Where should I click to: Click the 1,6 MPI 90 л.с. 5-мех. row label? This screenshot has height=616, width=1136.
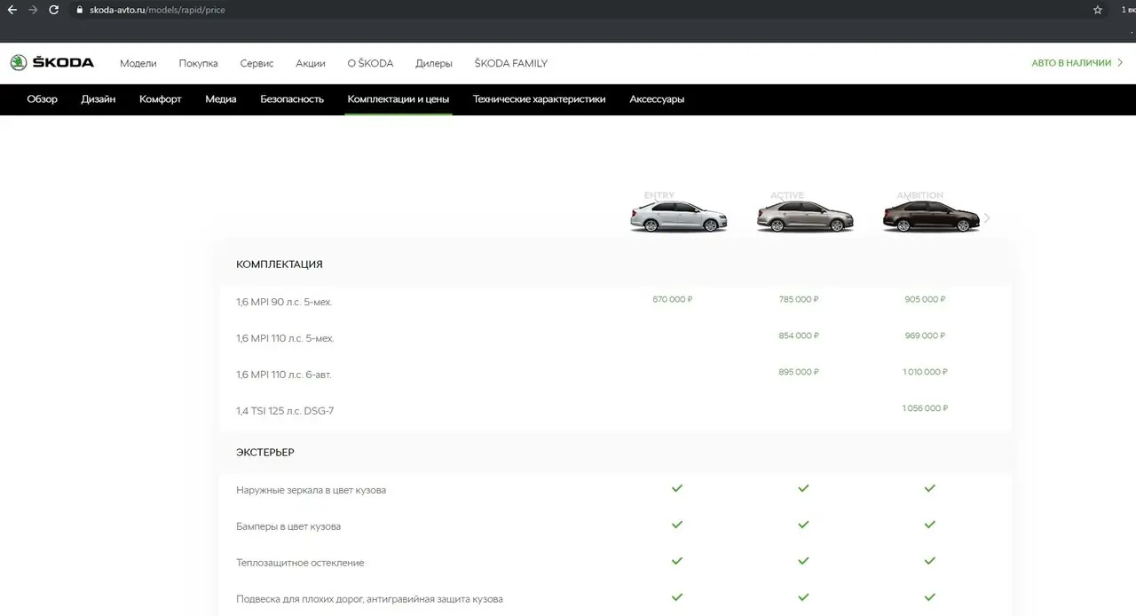pyautogui.click(x=284, y=303)
